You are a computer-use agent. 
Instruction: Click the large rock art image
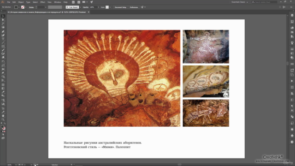[x=122, y=78]
